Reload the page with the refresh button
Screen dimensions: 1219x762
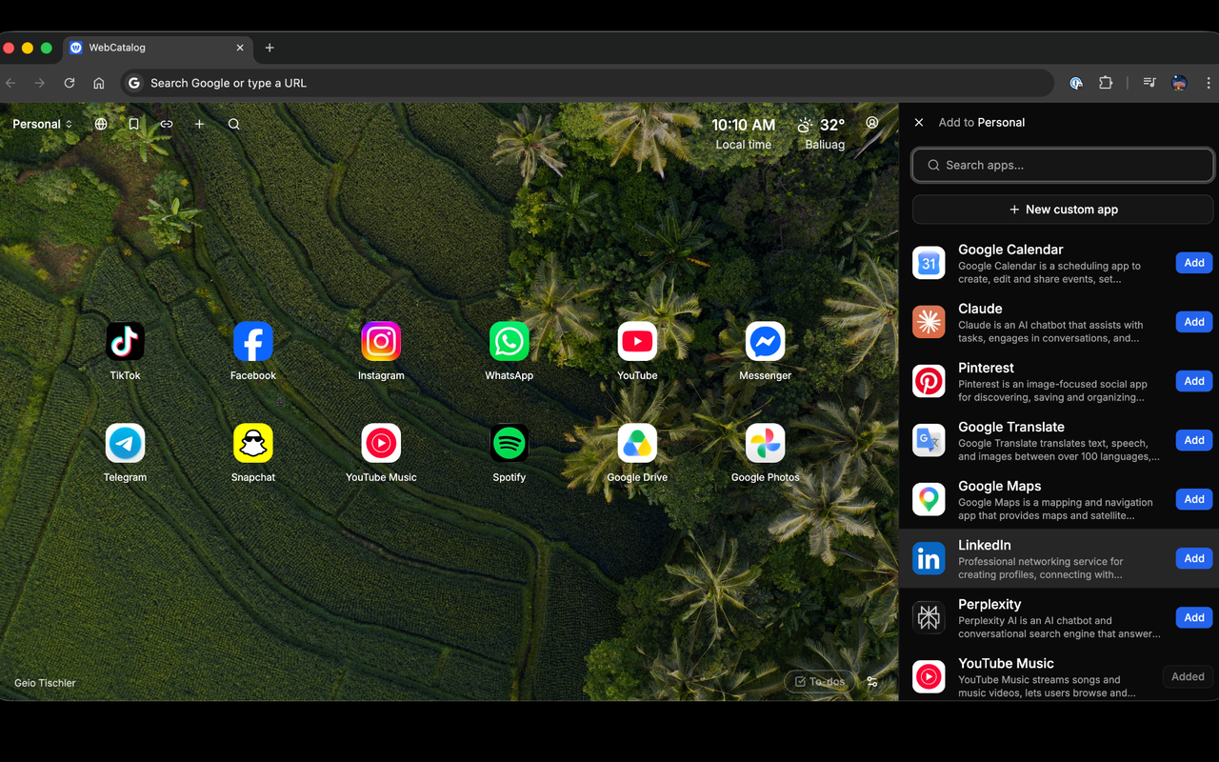click(70, 83)
